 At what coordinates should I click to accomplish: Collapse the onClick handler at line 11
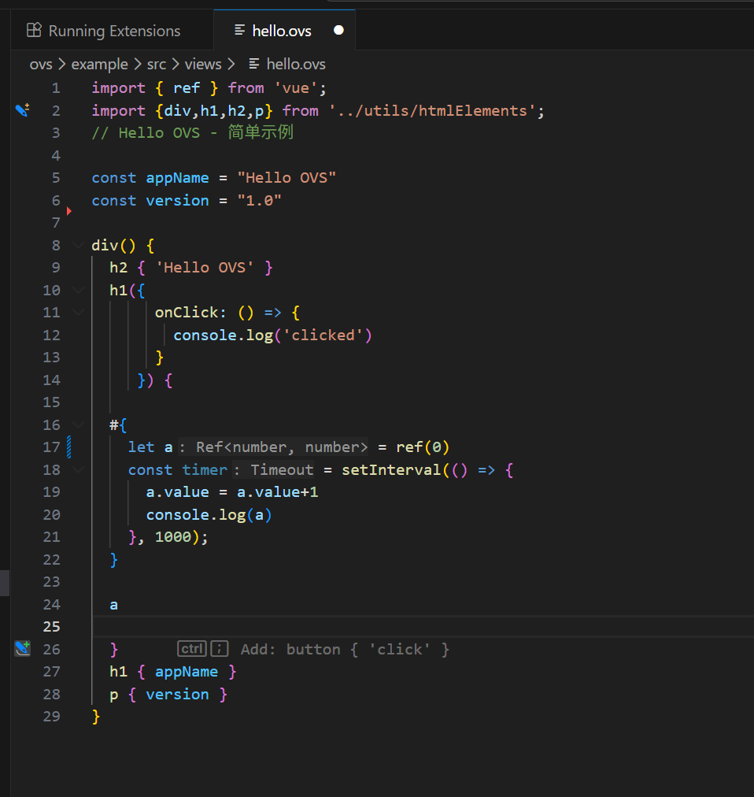[x=78, y=313]
